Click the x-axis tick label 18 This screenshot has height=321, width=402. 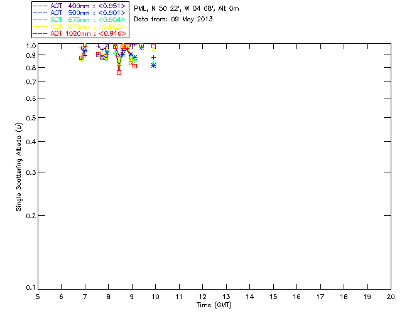click(344, 297)
